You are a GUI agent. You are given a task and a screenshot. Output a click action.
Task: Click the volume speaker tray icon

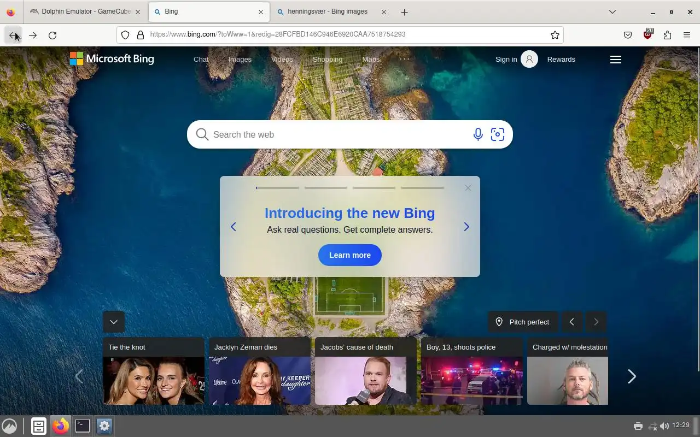(664, 426)
